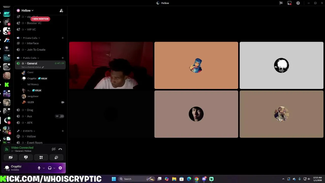Open the interface text channel

[x=33, y=43]
